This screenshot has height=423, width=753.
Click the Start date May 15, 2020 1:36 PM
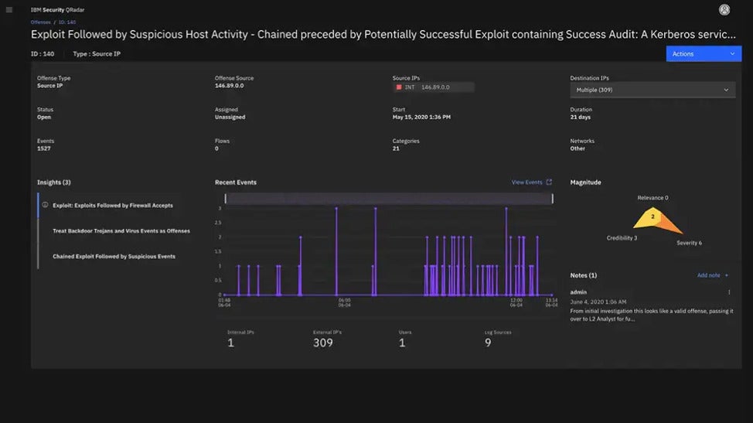tap(421, 117)
